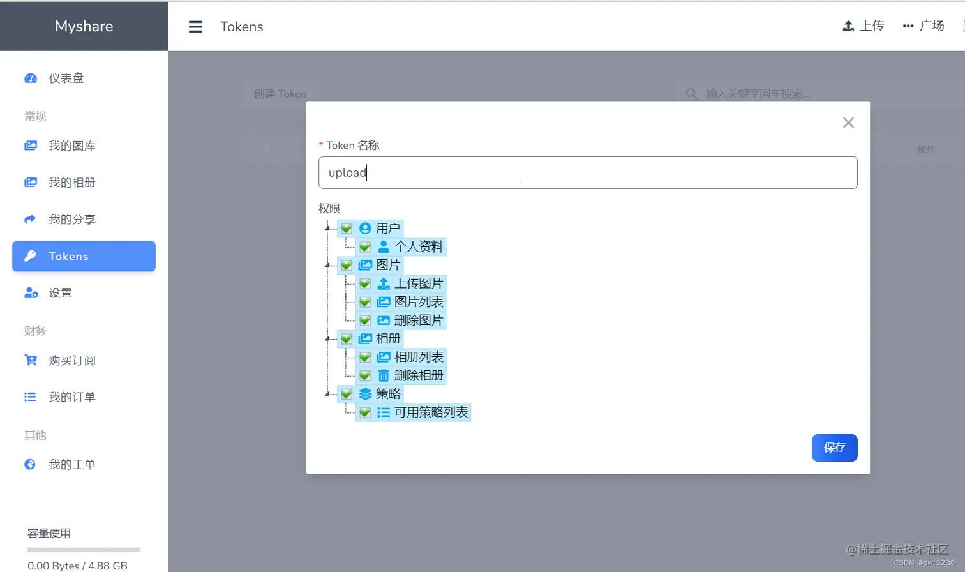The image size is (965, 572).
Task: Click the Tokens key icon
Action: (30, 256)
